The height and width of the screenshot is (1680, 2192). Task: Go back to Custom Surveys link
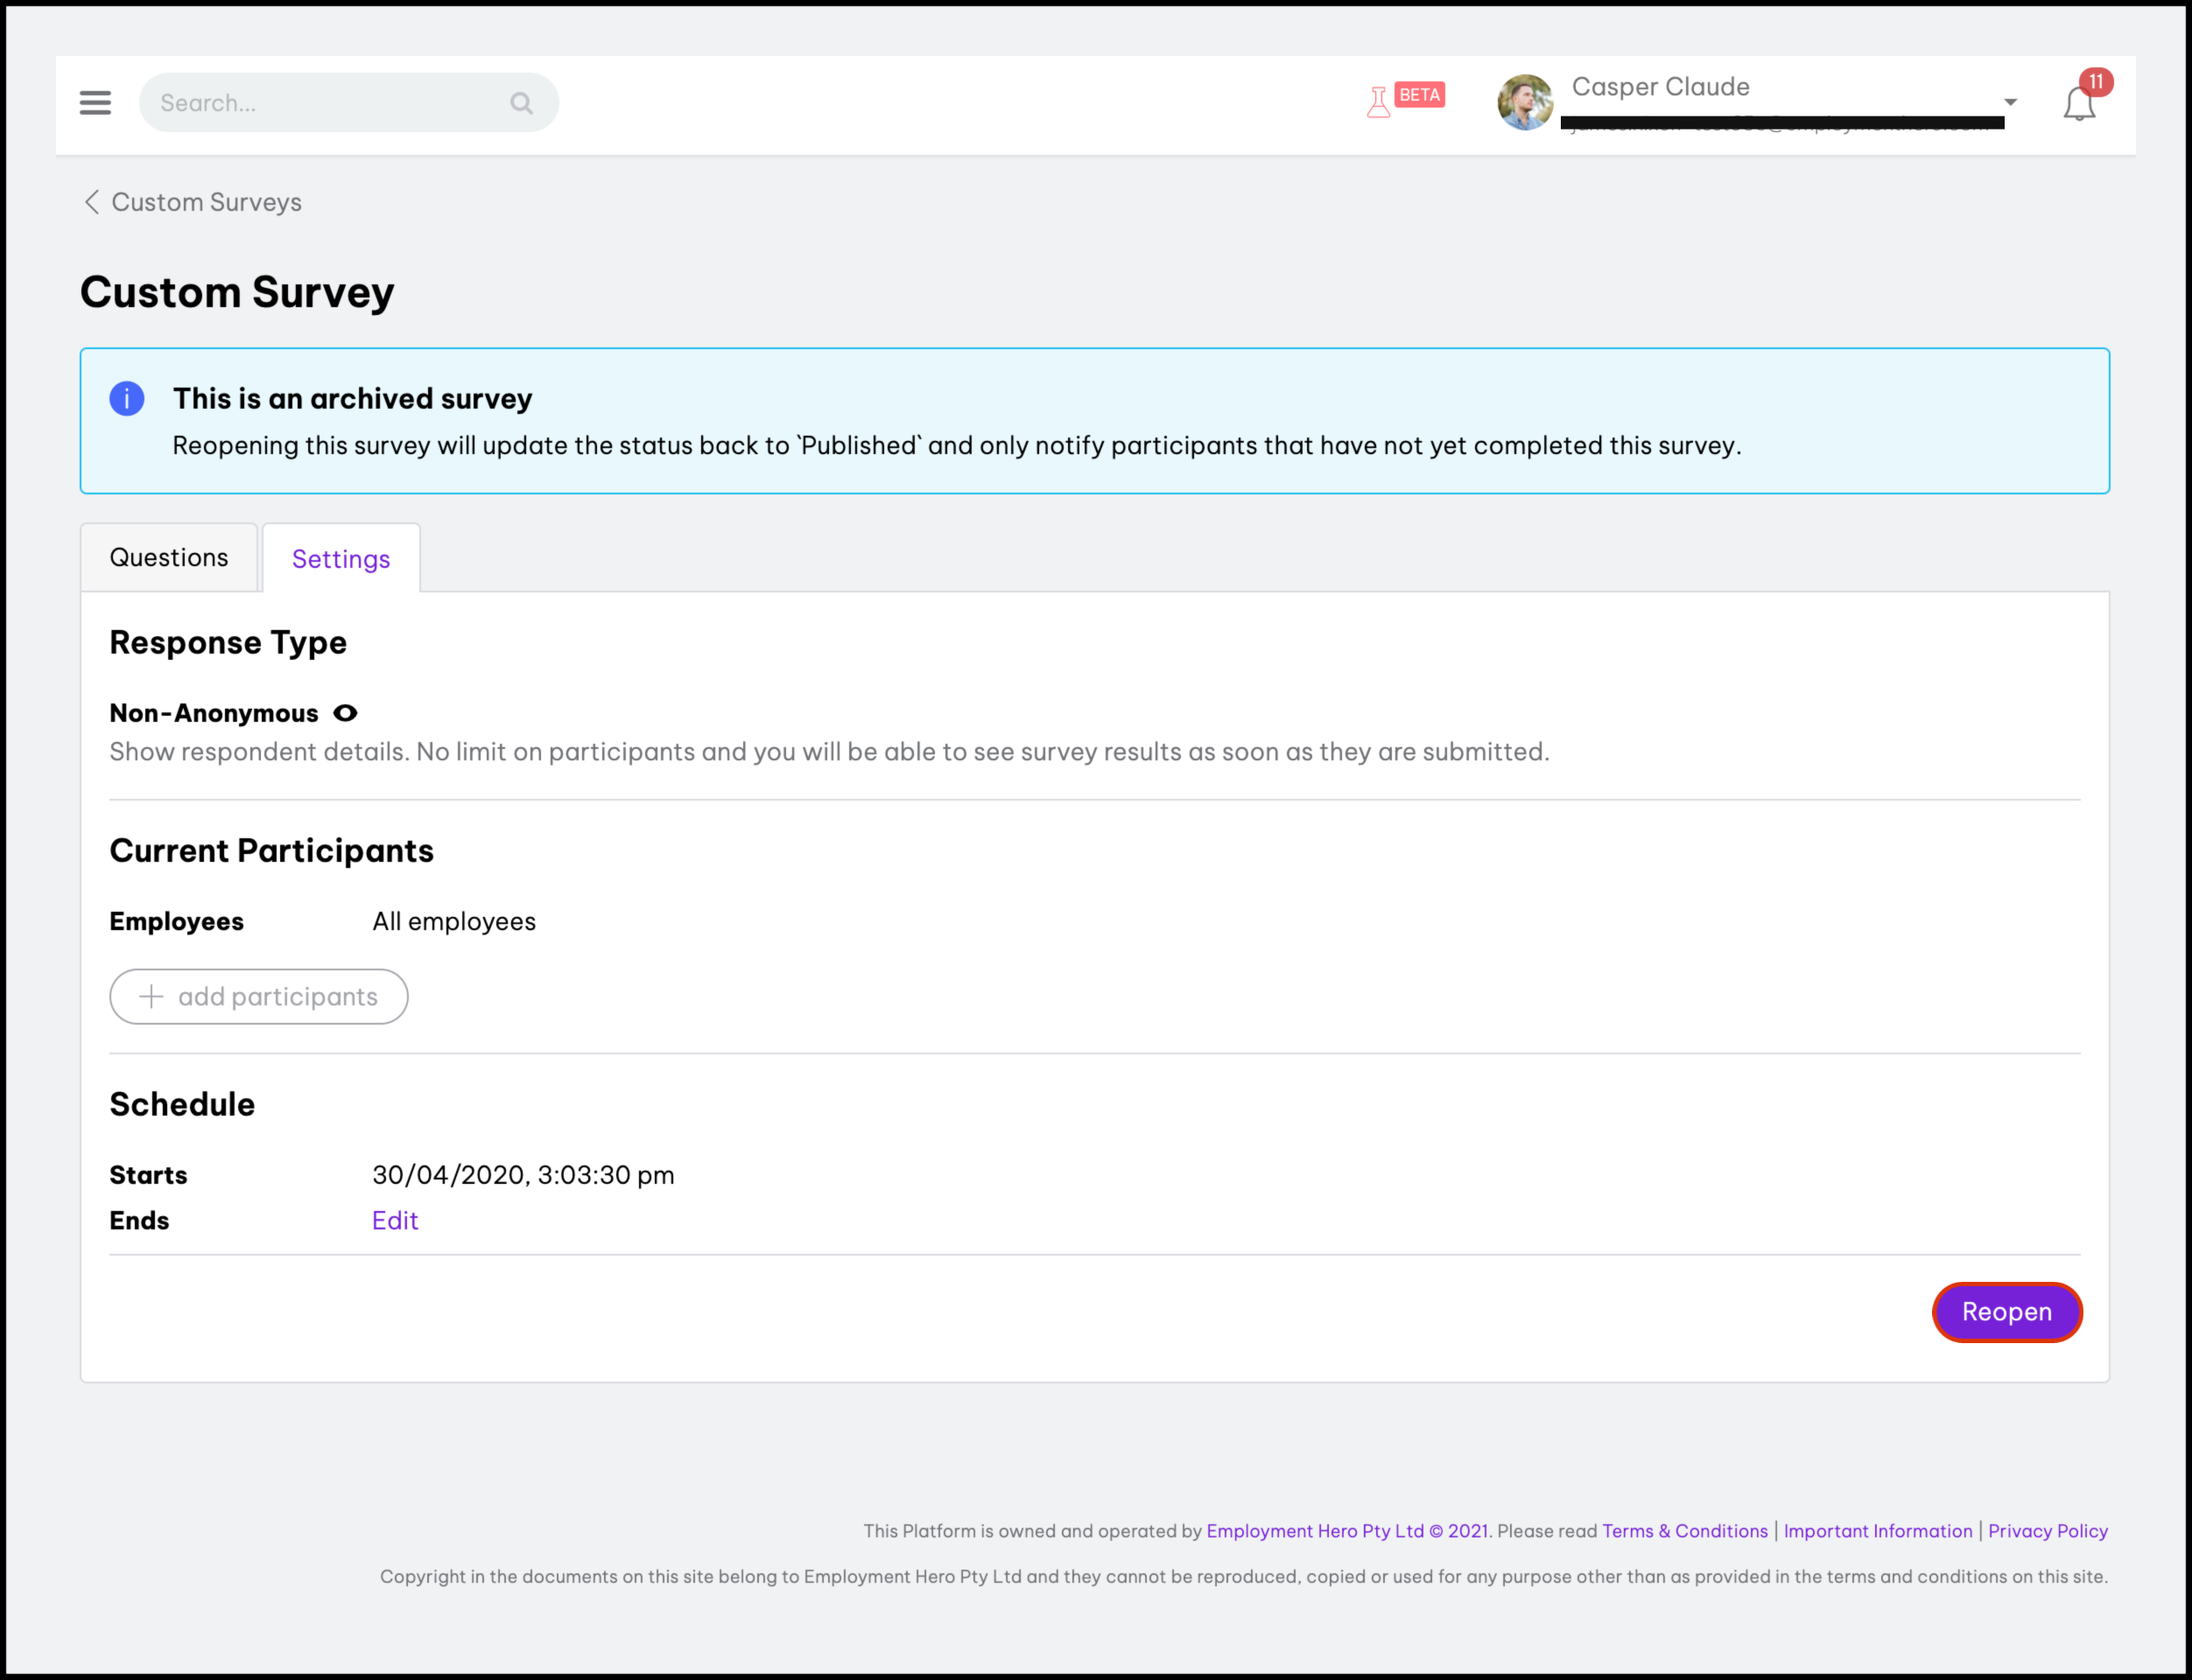[x=206, y=202]
